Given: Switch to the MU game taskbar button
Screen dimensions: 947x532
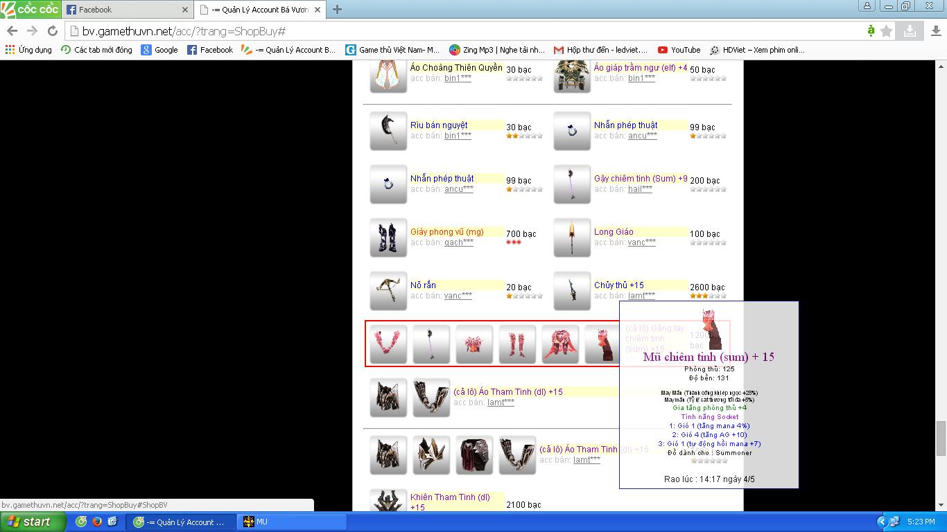Looking at the screenshot, I should pos(291,522).
